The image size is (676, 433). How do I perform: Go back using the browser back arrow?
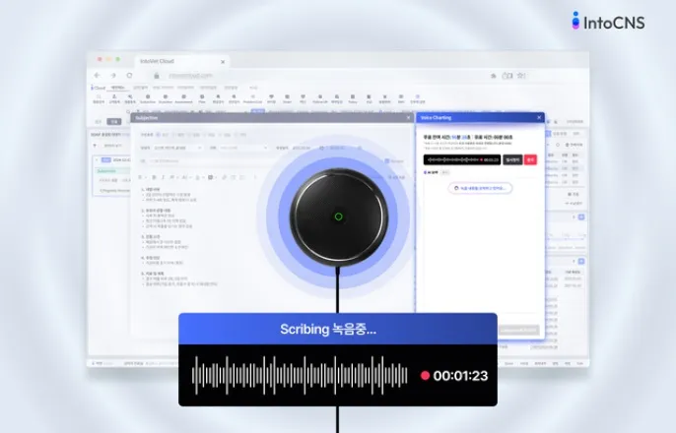coord(97,76)
